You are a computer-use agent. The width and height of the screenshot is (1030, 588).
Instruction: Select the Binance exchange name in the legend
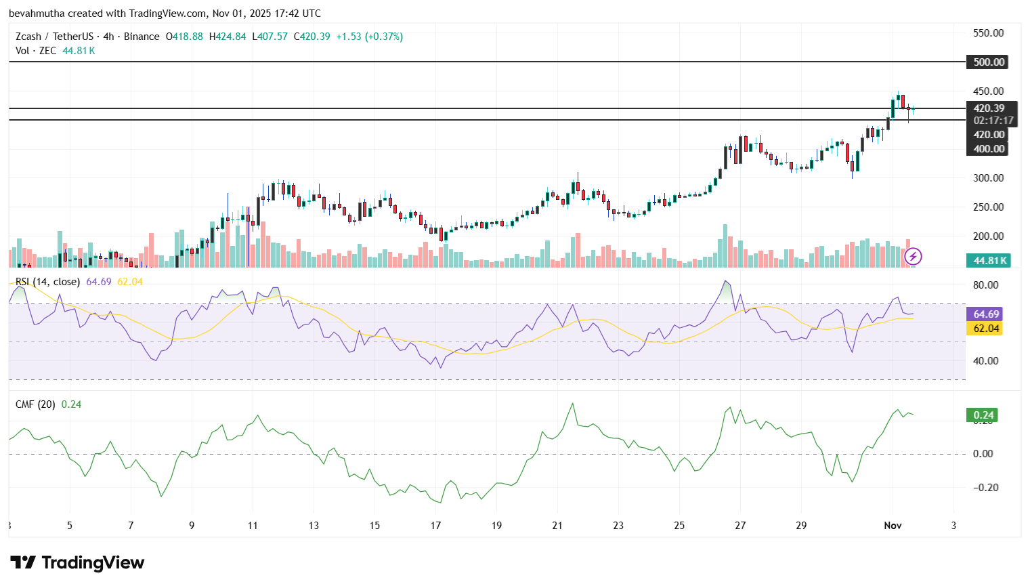click(x=141, y=36)
